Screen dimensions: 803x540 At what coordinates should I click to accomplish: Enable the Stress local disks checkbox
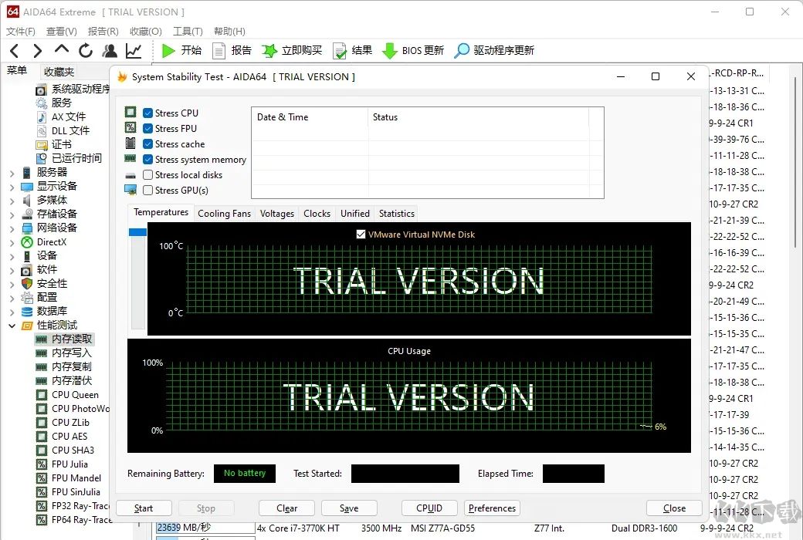pos(148,175)
